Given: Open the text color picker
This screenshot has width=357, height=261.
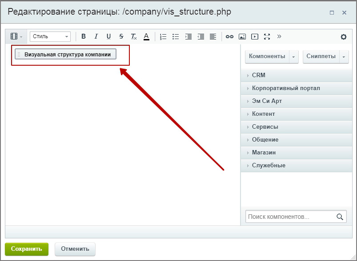Looking at the screenshot, I should [146, 36].
